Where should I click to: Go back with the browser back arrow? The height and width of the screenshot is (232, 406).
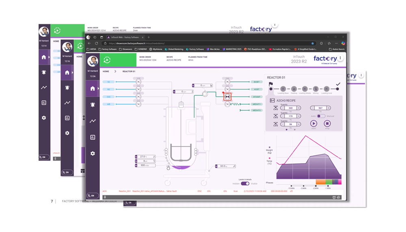tap(89, 43)
